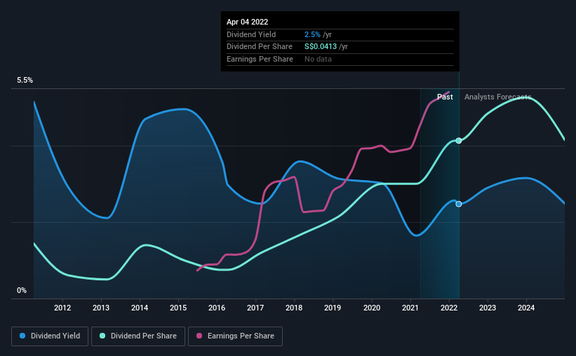Click the pink Earnings Per Share legend dot
The image size is (576, 356).
(x=199, y=336)
